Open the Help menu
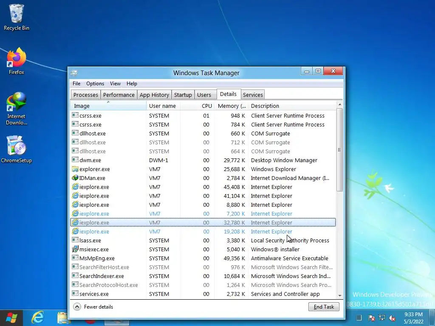This screenshot has width=435, height=326. (x=132, y=84)
